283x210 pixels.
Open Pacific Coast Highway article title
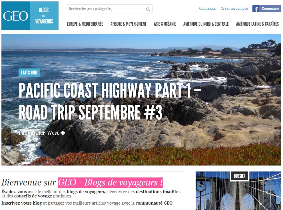pos(110,101)
